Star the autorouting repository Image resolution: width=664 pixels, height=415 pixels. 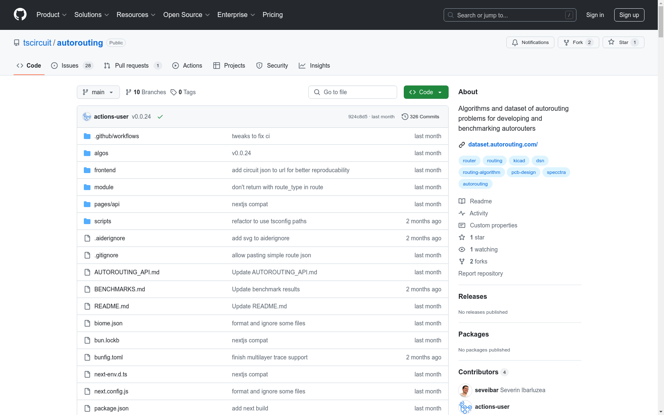[x=623, y=42]
